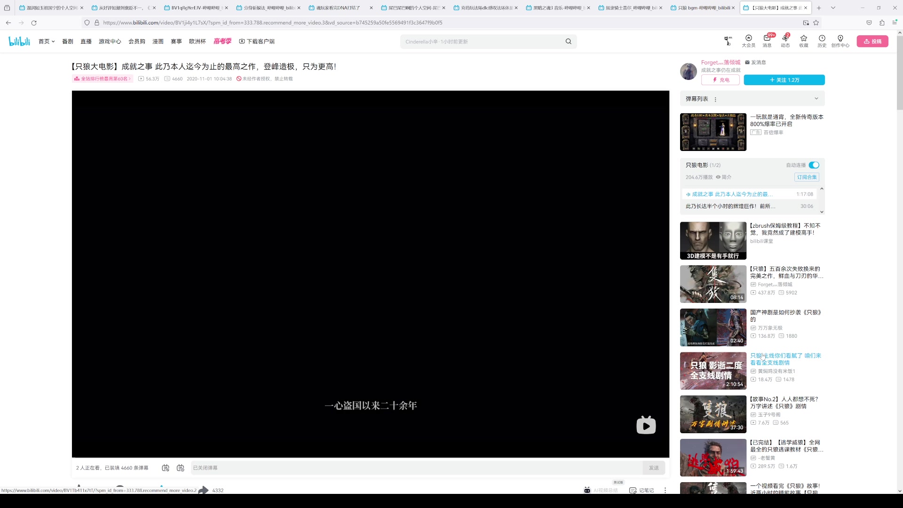Open the bilibili home logo
Screen dimensions: 903x508
tap(19, 41)
